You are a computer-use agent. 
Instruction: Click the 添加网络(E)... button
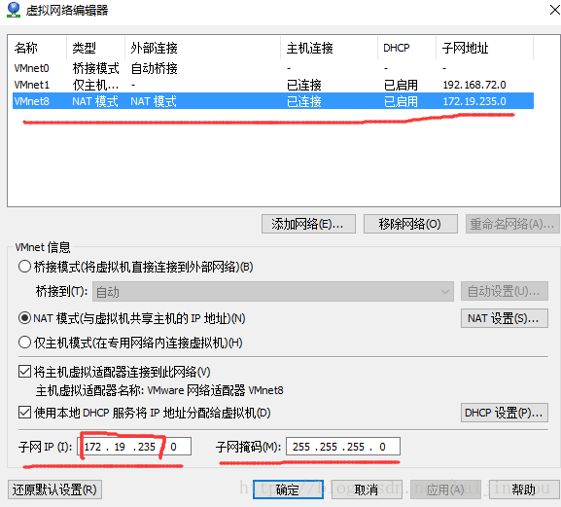click(308, 224)
